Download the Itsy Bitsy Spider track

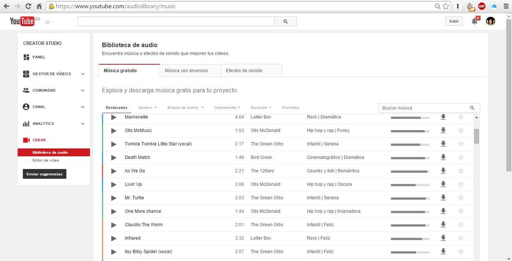click(x=443, y=251)
